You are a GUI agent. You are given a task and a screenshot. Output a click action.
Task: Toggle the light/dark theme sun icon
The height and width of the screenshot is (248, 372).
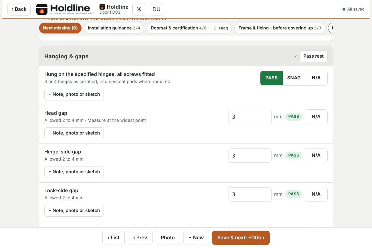[x=139, y=9]
